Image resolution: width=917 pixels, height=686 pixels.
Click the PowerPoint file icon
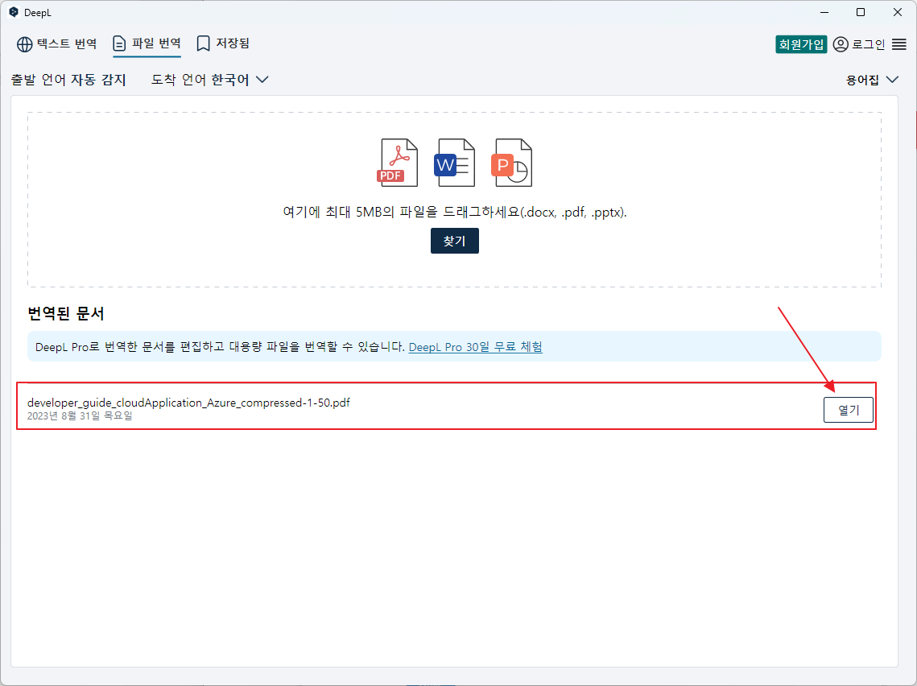tap(512, 163)
